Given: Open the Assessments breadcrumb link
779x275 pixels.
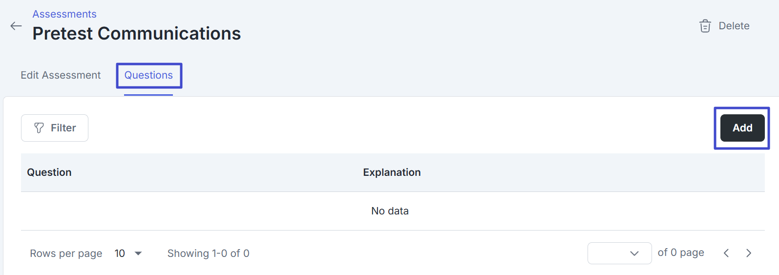Looking at the screenshot, I should tap(64, 14).
